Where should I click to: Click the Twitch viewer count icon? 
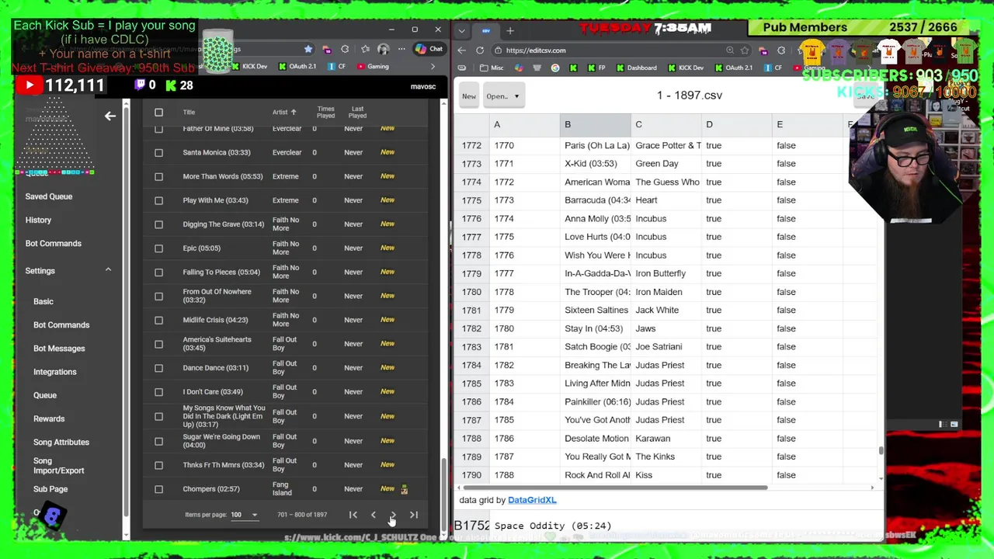[140, 85]
